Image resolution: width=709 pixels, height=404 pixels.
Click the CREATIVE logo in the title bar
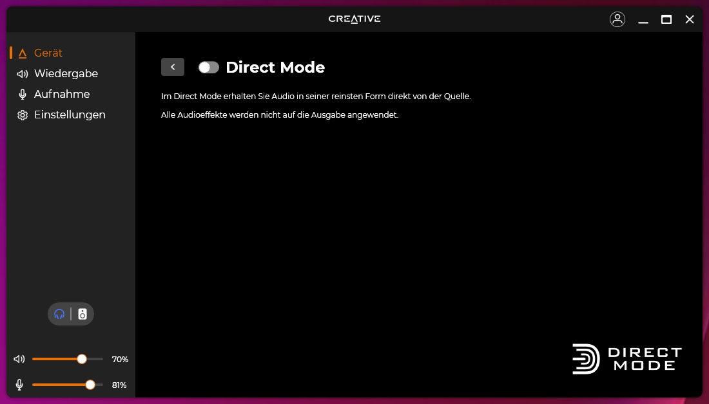354,19
